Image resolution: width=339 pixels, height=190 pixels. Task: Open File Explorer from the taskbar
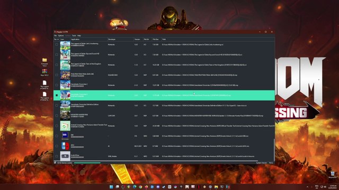point(216,187)
